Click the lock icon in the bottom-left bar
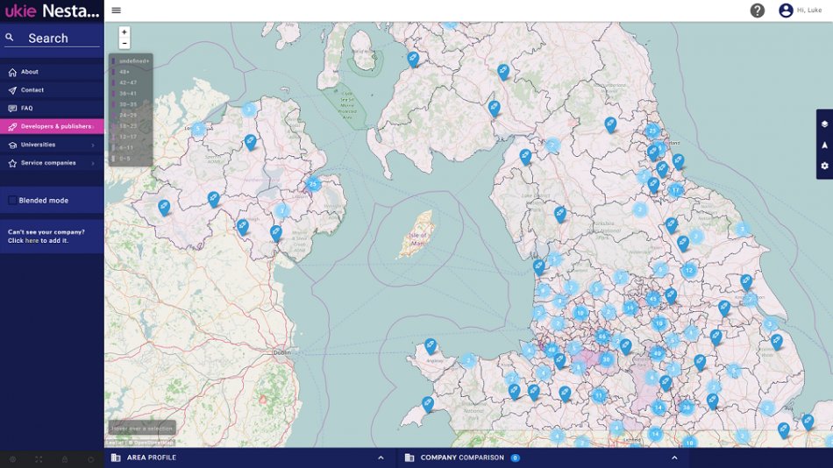 tap(65, 459)
